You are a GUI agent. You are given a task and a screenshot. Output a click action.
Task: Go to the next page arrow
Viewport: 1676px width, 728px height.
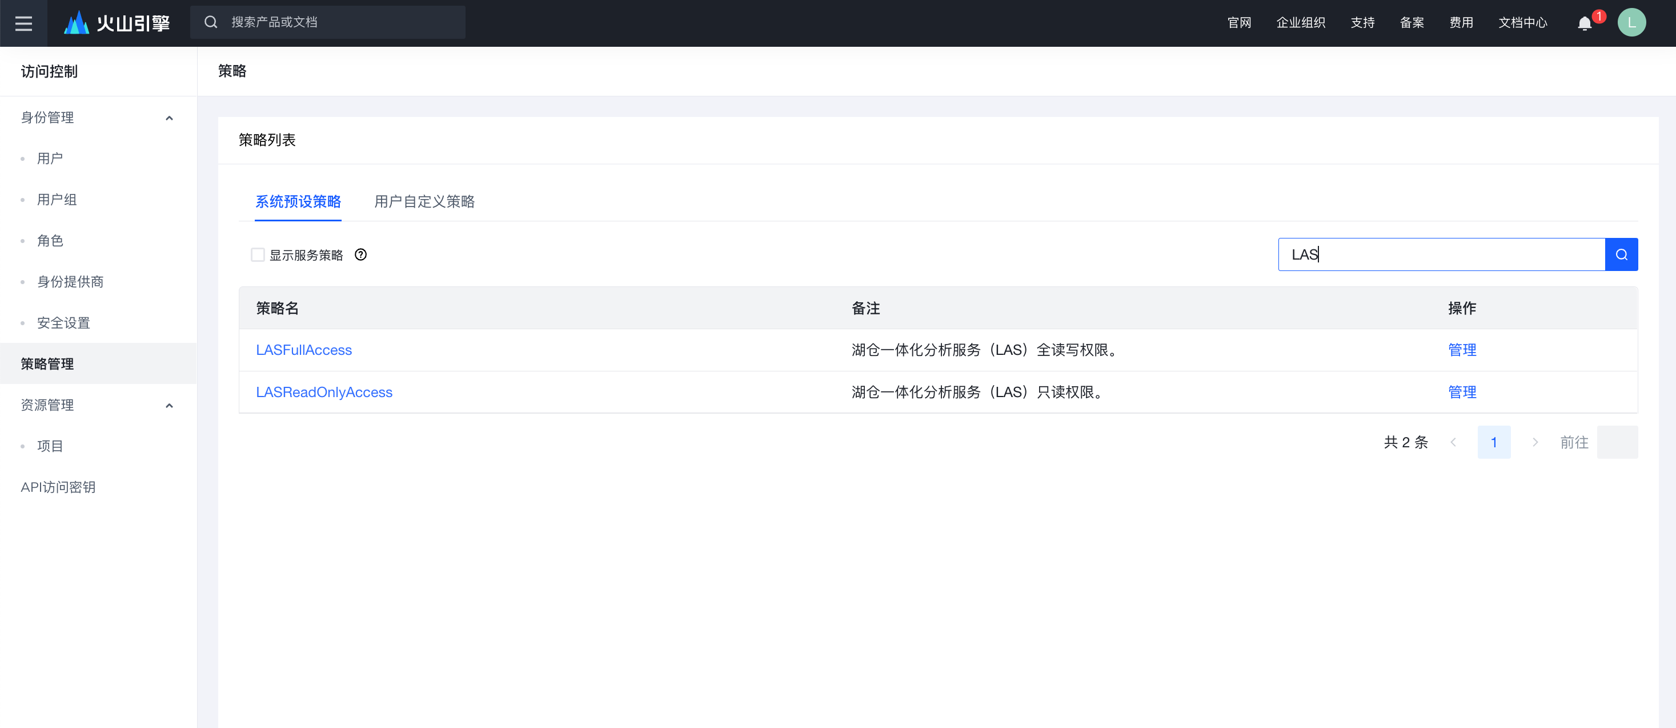(1535, 443)
